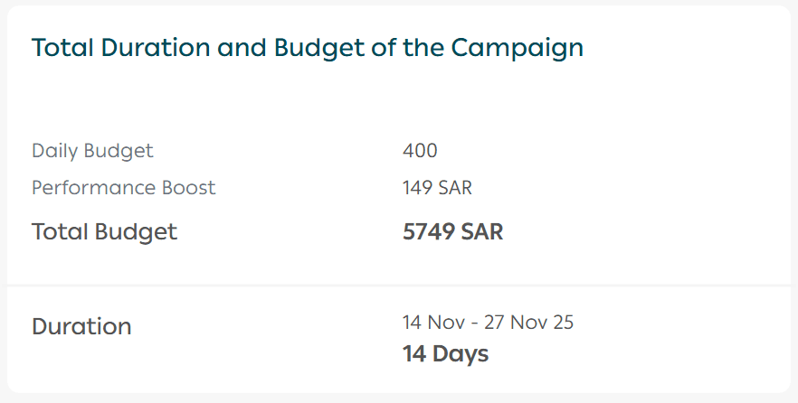Click the 14 Nov - 27 Nov 25 date range
Viewport: 798px width, 403px height.
(488, 322)
